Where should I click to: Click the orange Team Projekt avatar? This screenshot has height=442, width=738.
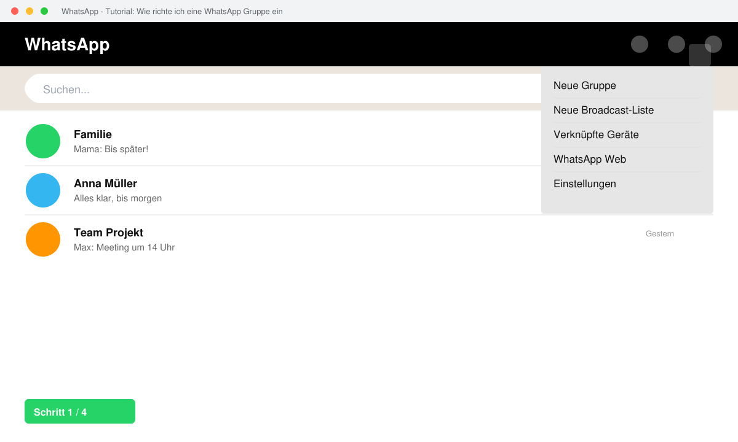click(x=43, y=239)
